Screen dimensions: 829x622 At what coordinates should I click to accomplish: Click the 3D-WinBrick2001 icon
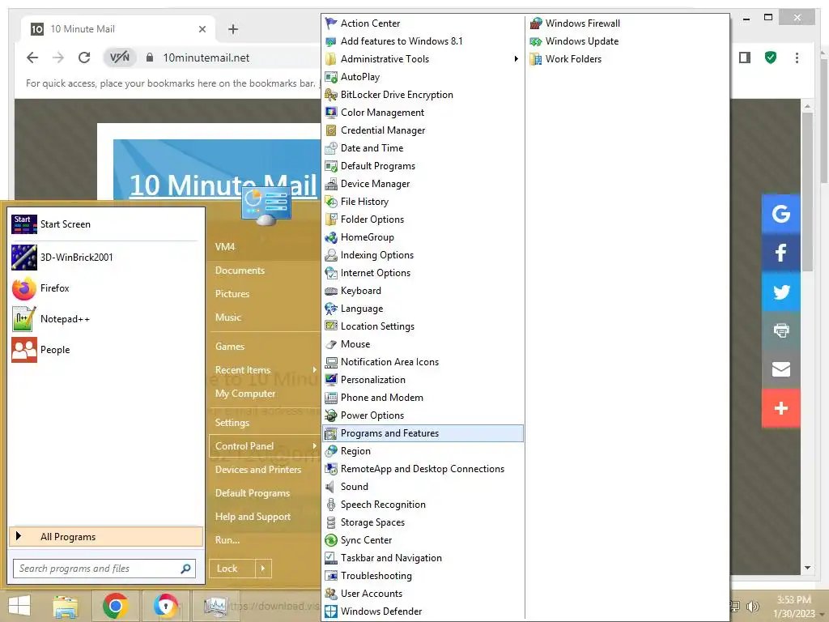click(x=24, y=258)
